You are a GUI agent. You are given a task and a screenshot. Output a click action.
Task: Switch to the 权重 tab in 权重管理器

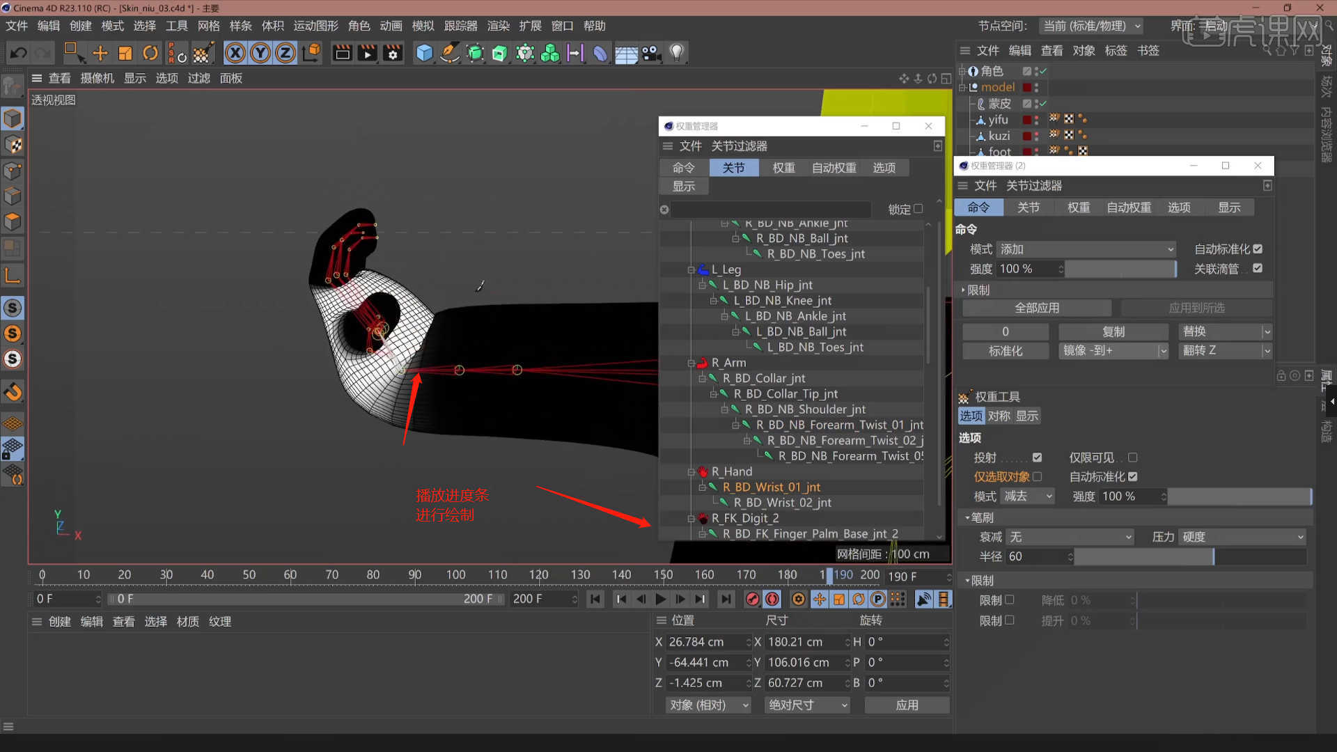pos(783,167)
